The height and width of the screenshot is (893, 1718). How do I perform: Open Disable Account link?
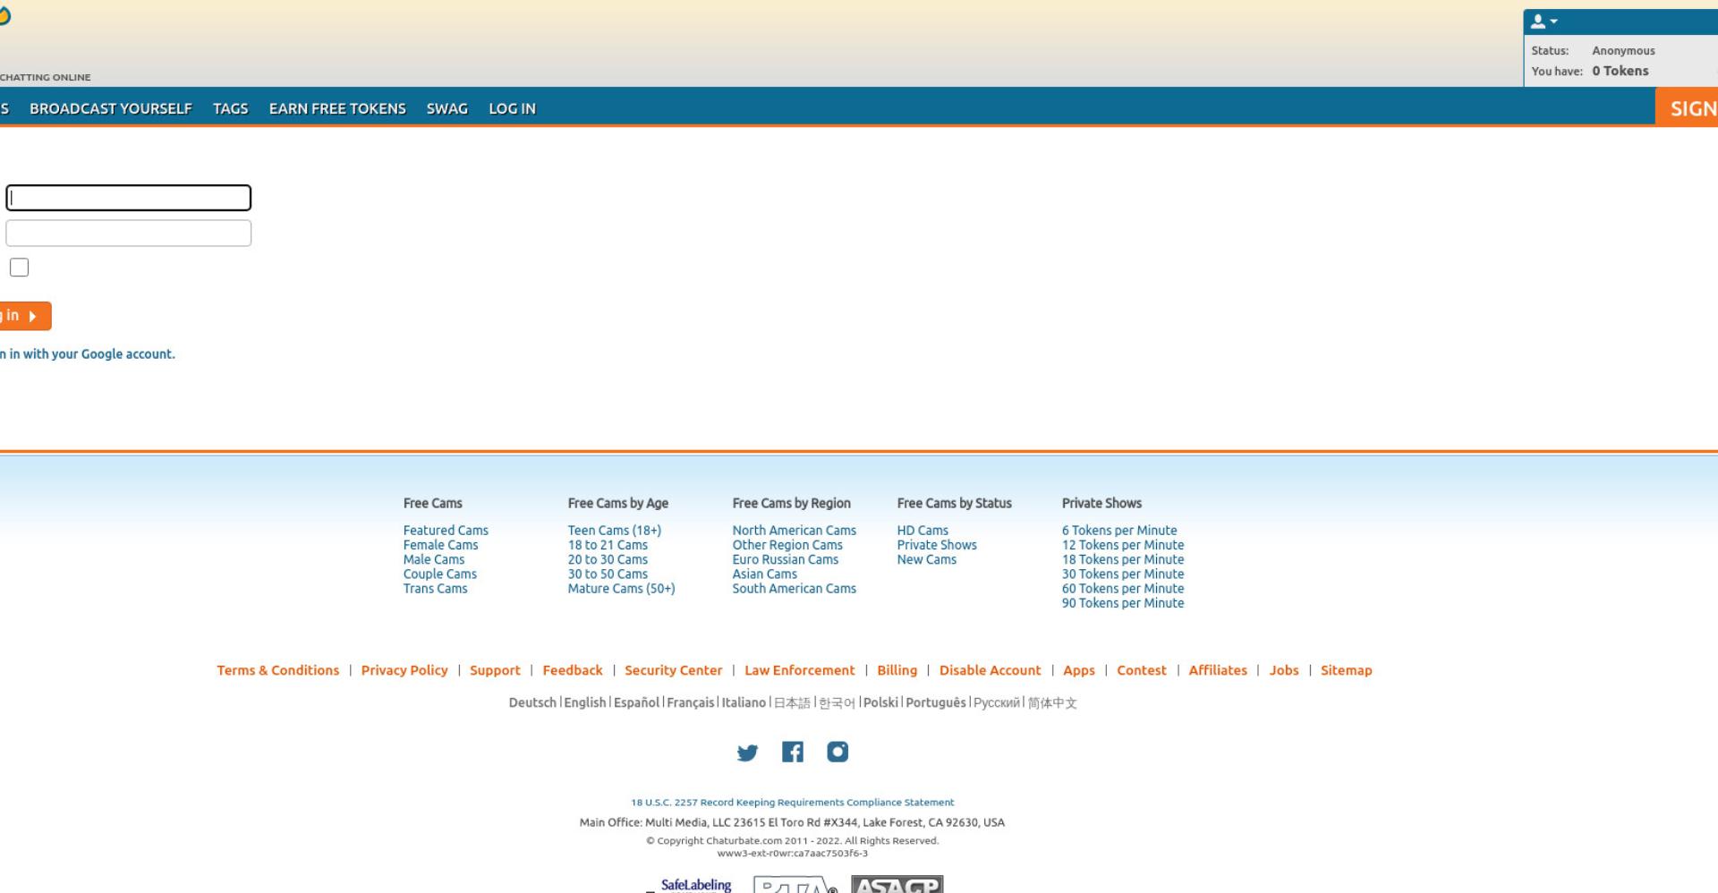[990, 670]
